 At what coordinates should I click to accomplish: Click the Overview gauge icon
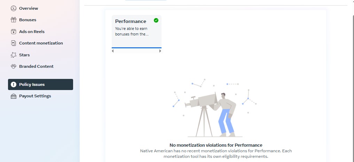pyautogui.click(x=14, y=8)
